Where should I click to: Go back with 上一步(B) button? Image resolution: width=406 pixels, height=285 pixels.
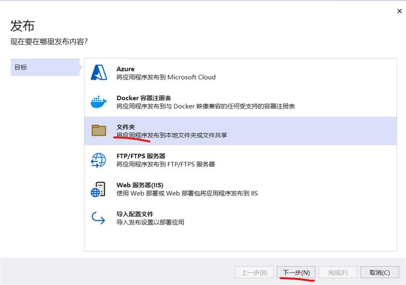pos(254,272)
